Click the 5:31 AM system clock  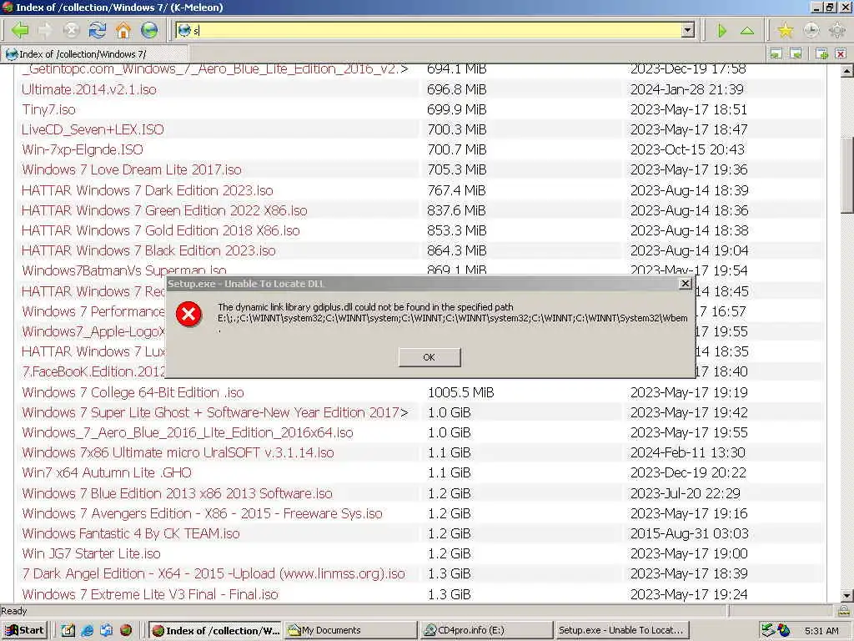tap(821, 631)
